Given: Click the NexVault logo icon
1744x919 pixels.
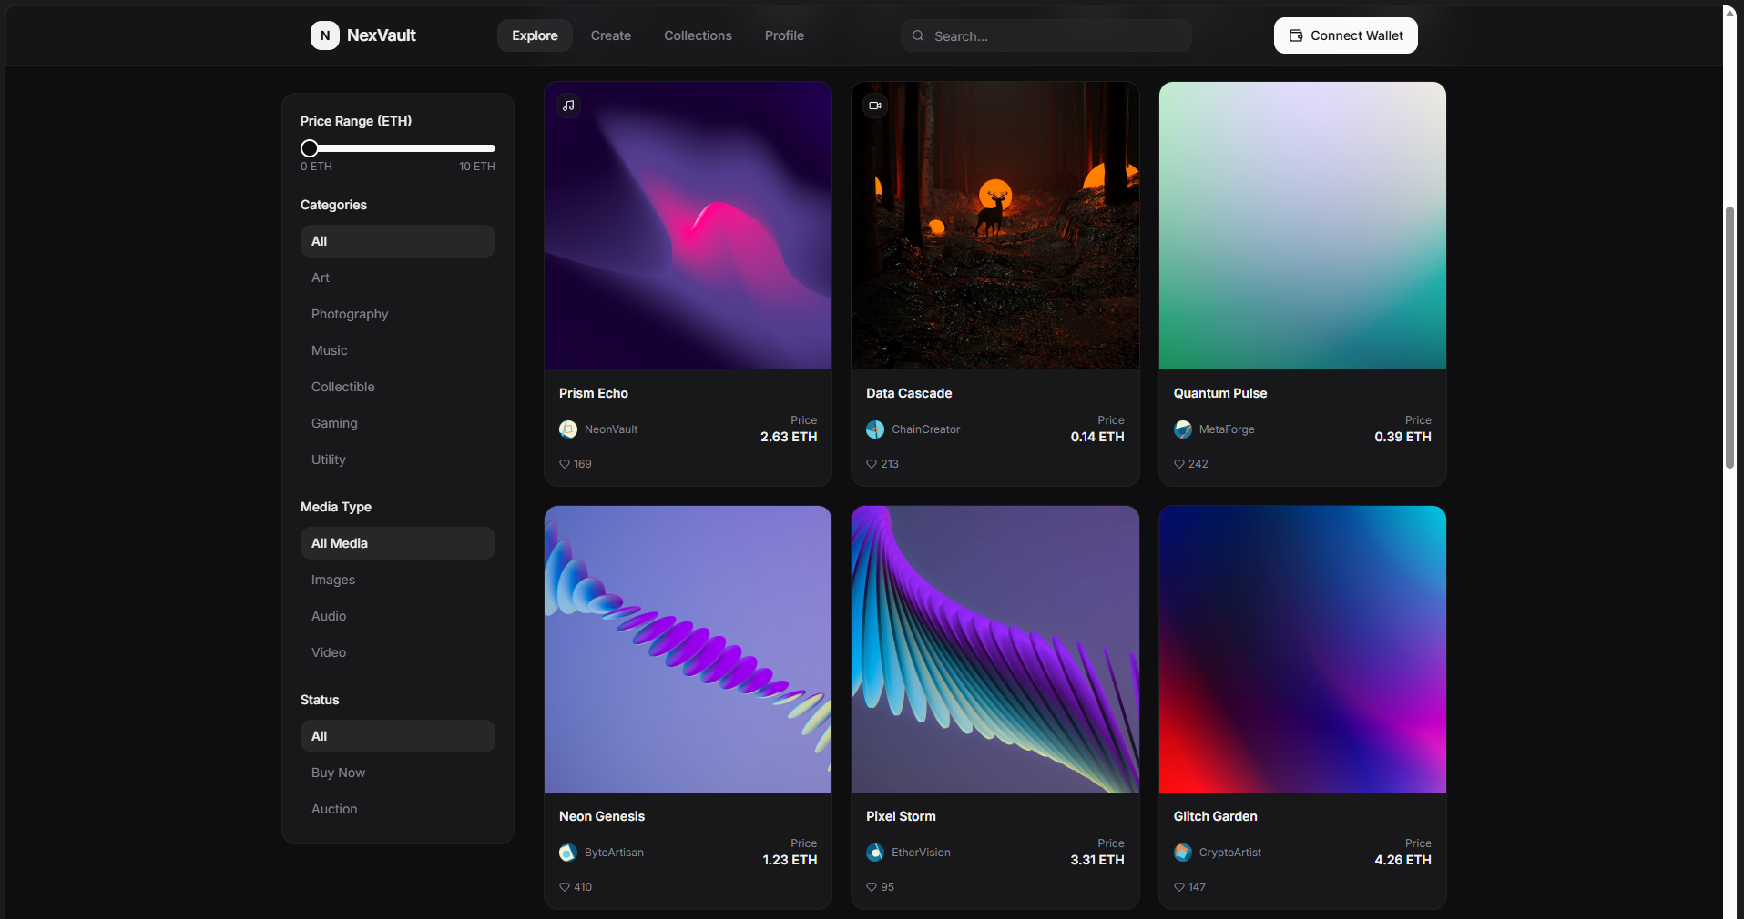Looking at the screenshot, I should pyautogui.click(x=325, y=35).
